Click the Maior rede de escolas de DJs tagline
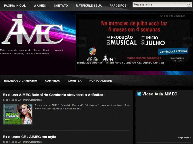Screen dimensions: 193x144 (x=32, y=52)
